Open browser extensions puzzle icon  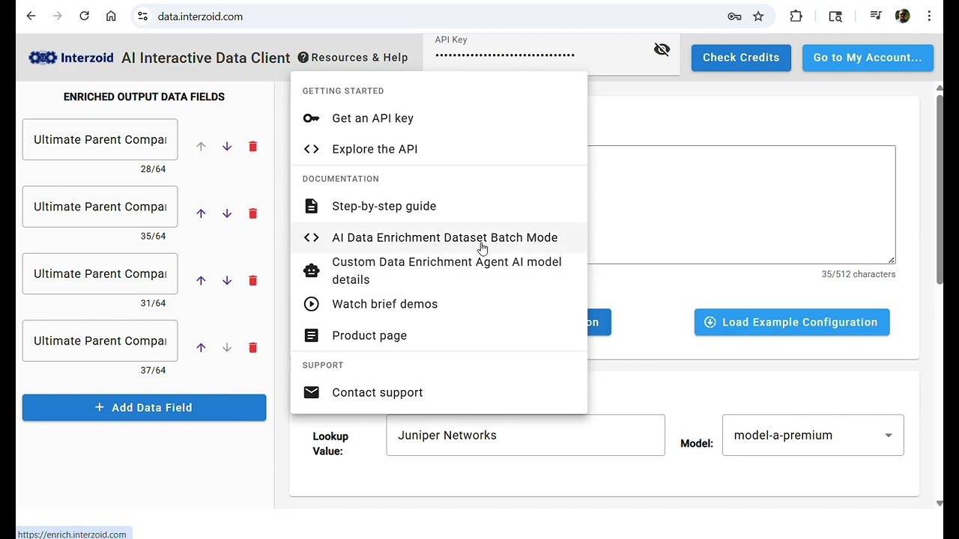[x=796, y=16]
